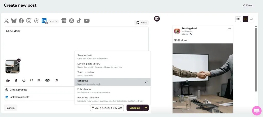Click the preview handshake image

(203, 78)
